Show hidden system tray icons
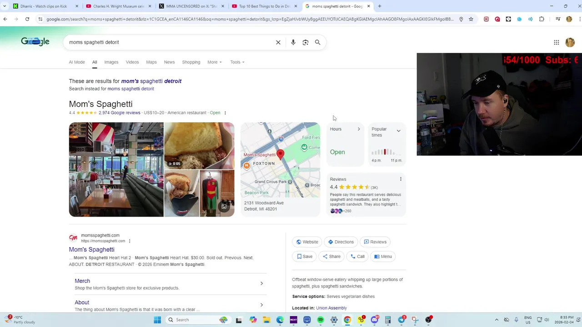 pos(496,320)
